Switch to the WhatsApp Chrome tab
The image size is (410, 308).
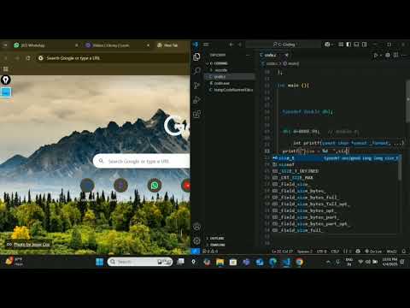pos(45,45)
